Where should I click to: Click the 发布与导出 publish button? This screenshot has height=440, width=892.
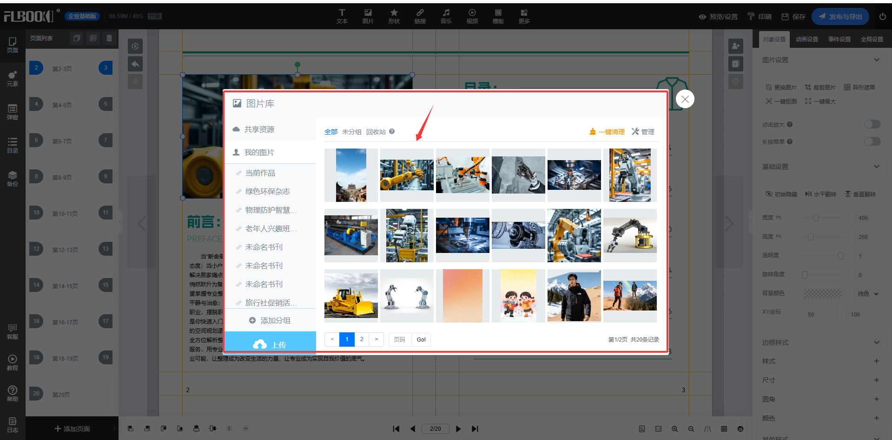tap(840, 17)
